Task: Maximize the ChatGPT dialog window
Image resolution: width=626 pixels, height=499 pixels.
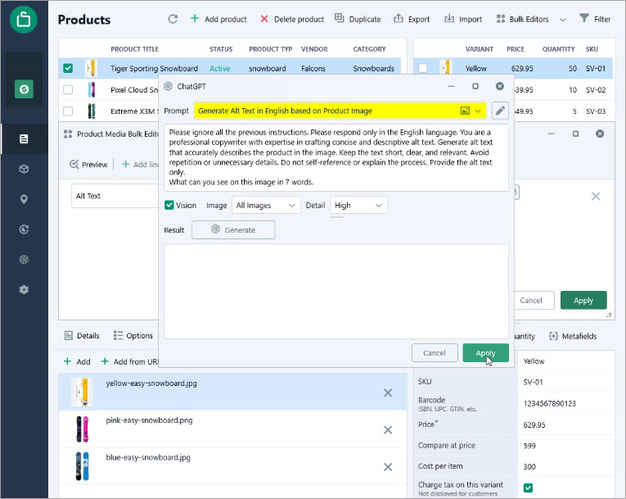Action: point(475,86)
